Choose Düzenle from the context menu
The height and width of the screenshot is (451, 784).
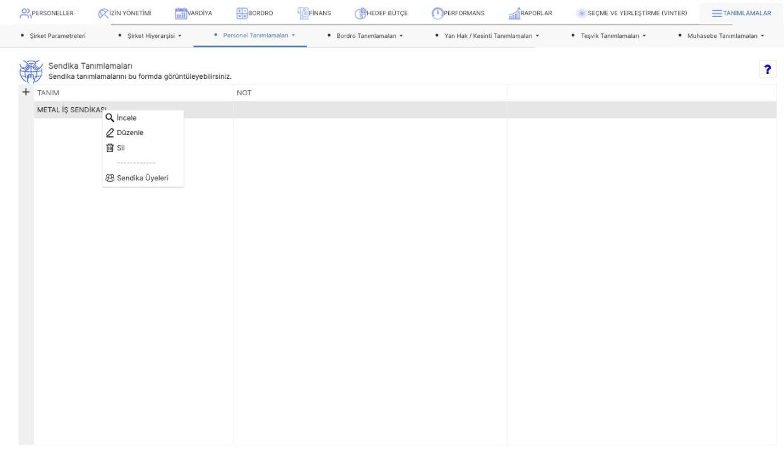tap(143, 132)
